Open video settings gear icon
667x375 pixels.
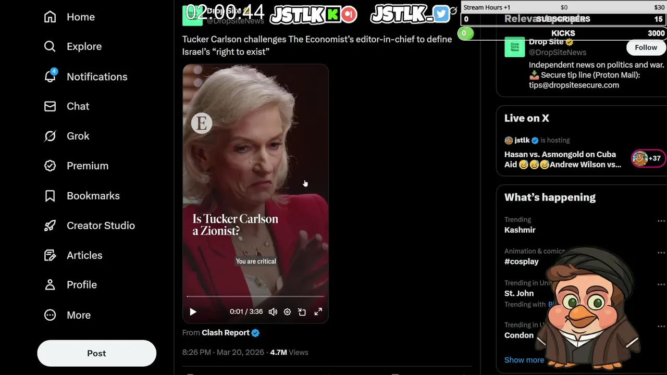point(287,312)
